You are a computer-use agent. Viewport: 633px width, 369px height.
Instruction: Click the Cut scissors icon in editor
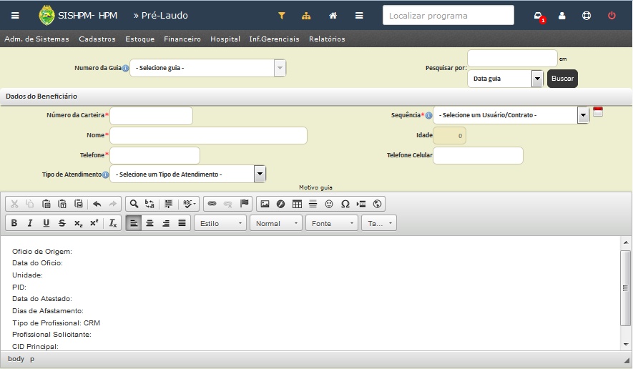[14, 204]
